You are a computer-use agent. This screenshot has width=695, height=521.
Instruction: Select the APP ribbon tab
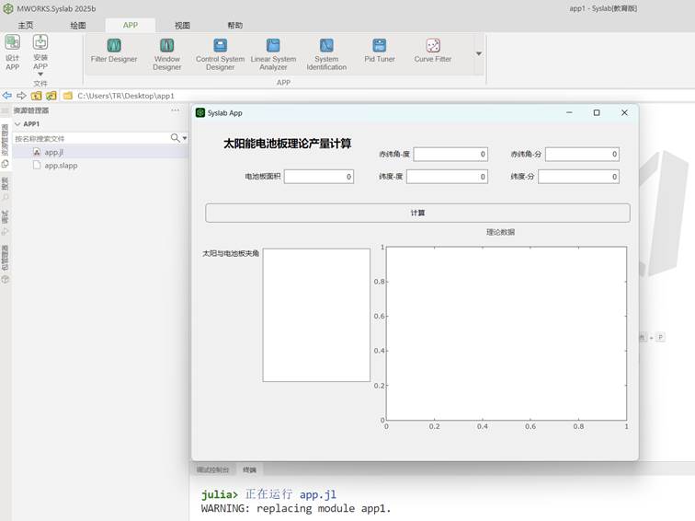point(131,25)
